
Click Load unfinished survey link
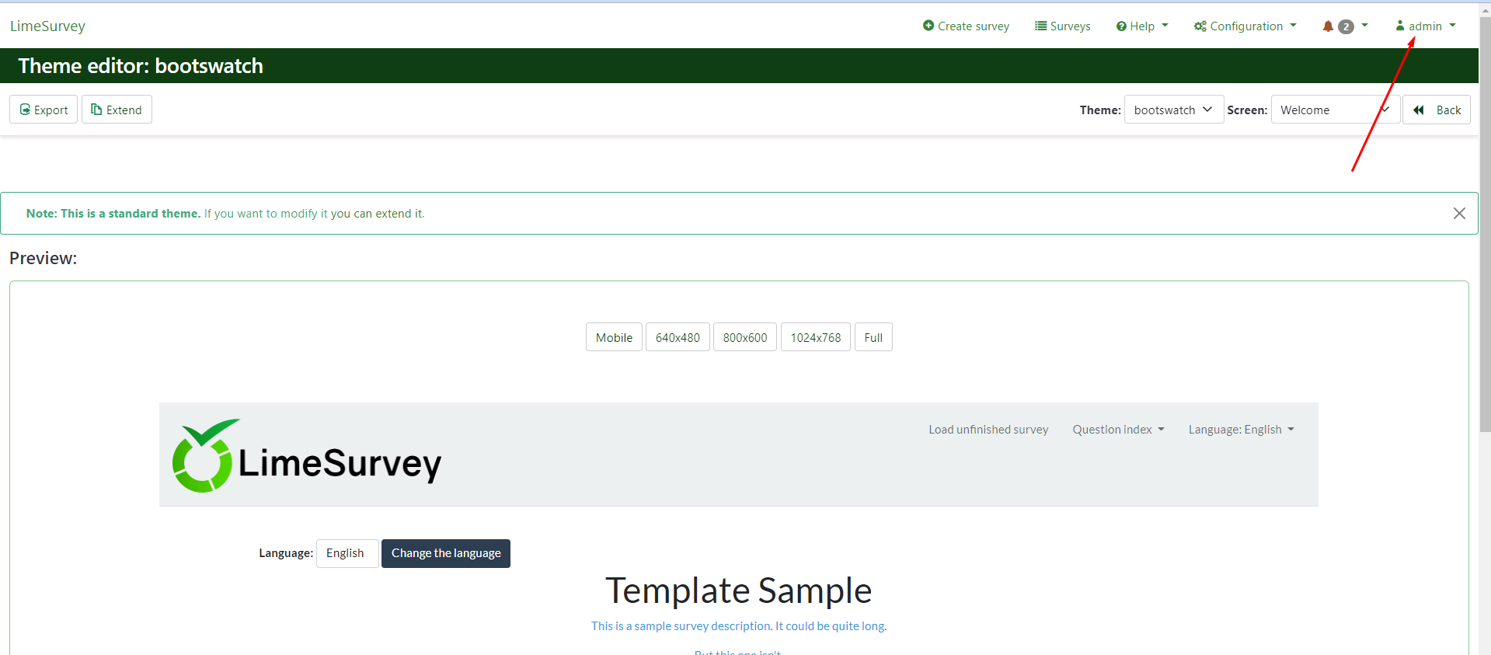pos(988,430)
